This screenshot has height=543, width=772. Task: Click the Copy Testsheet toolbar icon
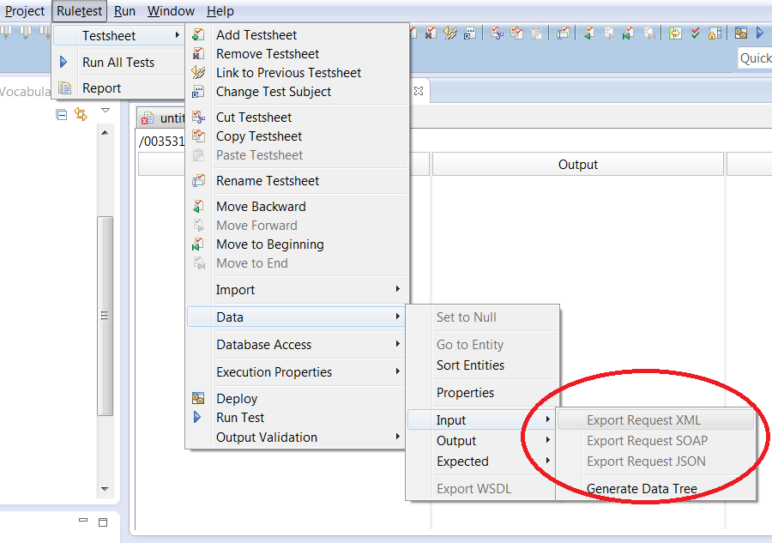click(x=517, y=33)
